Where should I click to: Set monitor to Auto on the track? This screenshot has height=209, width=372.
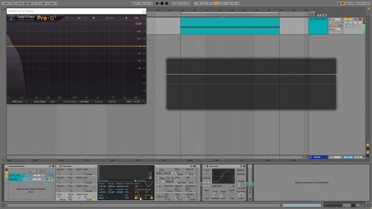[x=335, y=26]
